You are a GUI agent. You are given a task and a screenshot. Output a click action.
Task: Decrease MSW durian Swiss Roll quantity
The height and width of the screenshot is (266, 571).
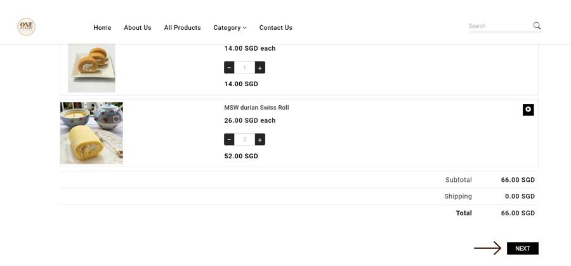pos(229,139)
